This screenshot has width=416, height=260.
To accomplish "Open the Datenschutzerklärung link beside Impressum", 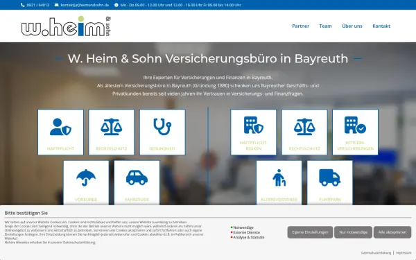I will [376, 253].
